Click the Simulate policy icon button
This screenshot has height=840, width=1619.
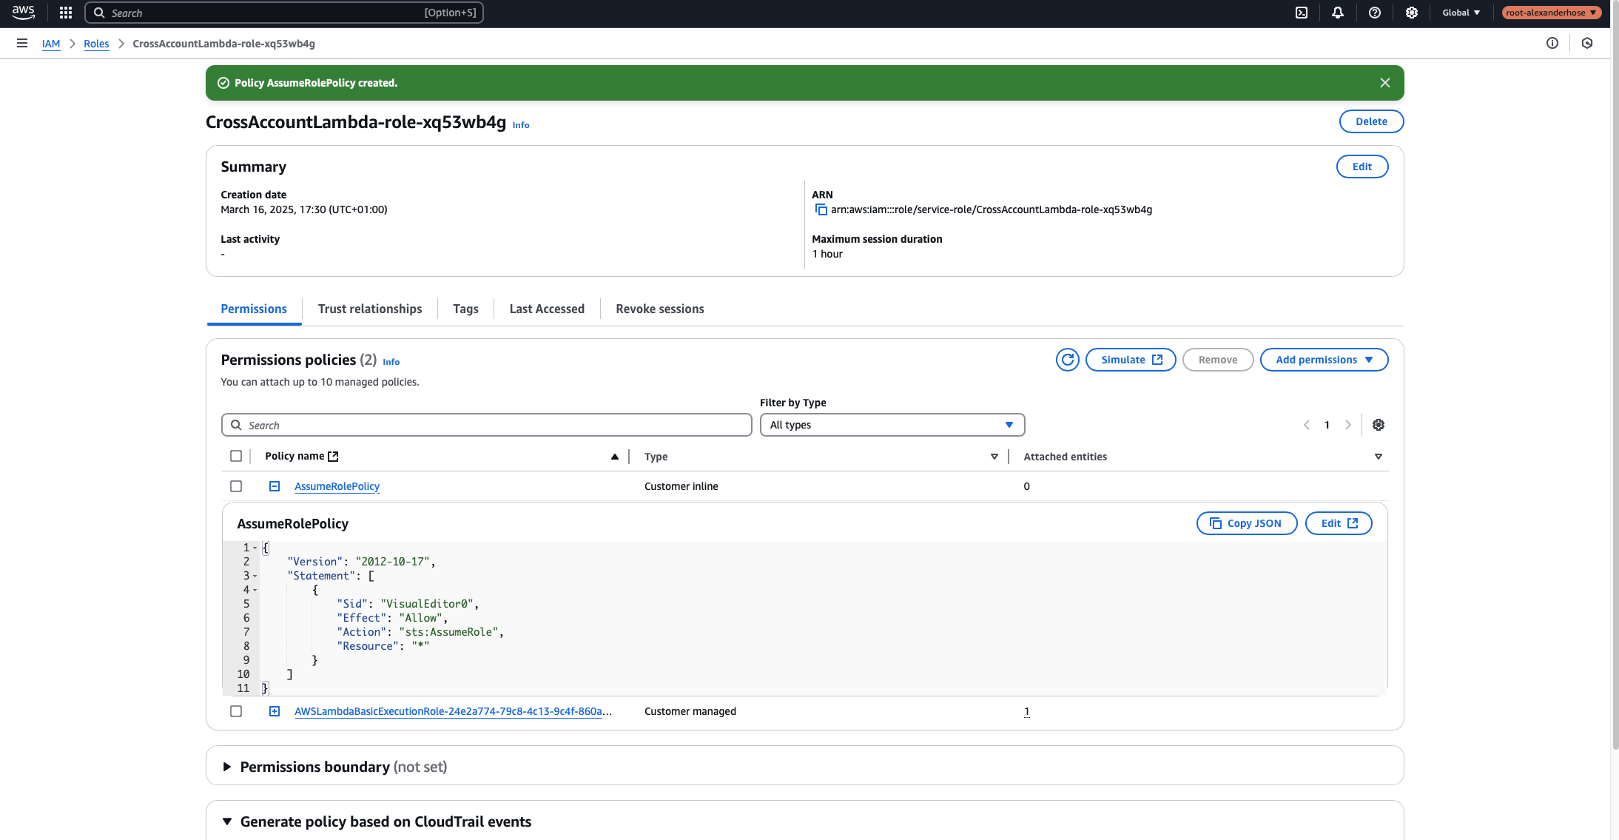point(1130,359)
